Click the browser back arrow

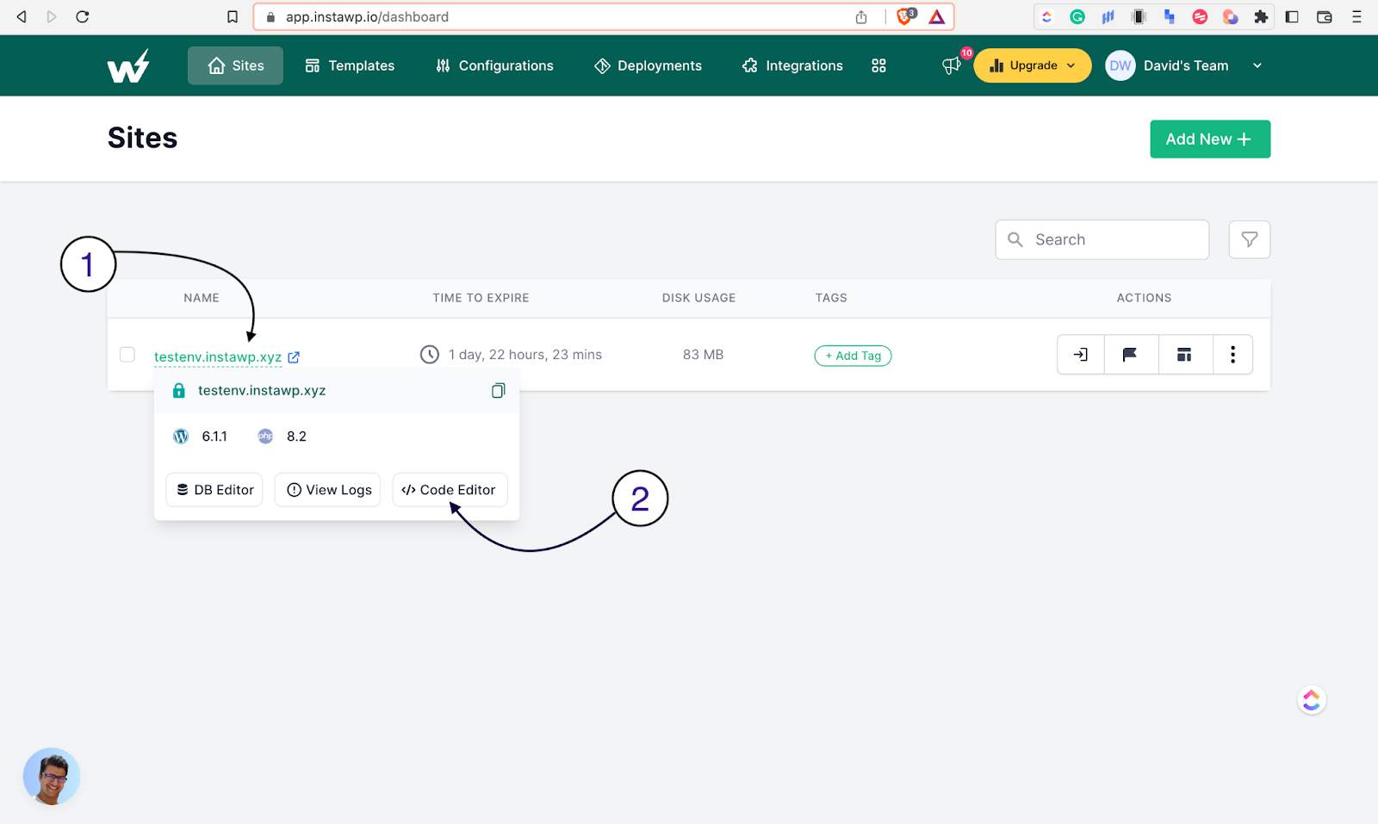[x=22, y=16]
